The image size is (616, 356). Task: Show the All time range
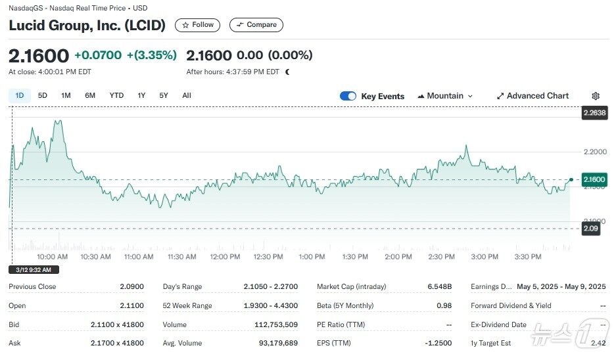187,95
